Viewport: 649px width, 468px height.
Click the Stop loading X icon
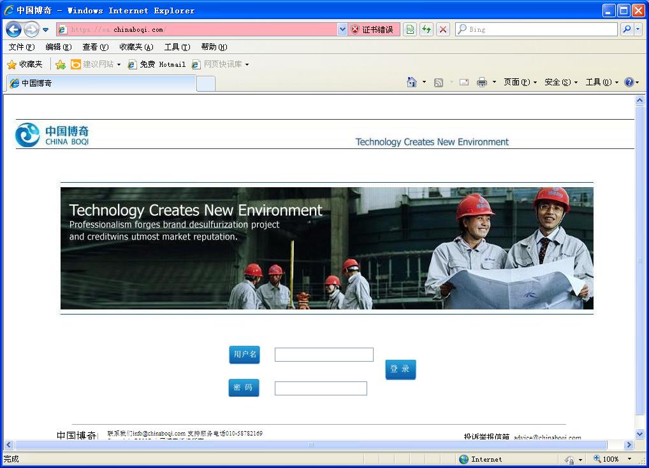[443, 29]
